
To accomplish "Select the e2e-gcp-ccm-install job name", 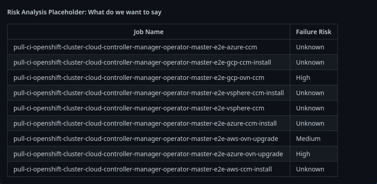I will tap(142, 62).
